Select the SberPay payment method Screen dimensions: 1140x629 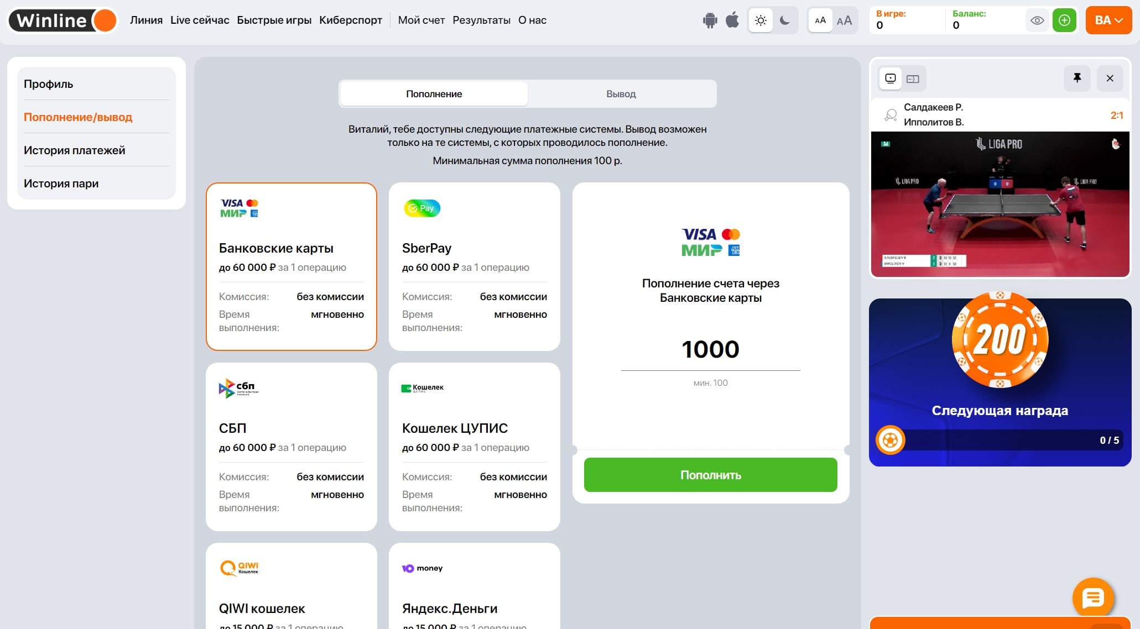[474, 266]
